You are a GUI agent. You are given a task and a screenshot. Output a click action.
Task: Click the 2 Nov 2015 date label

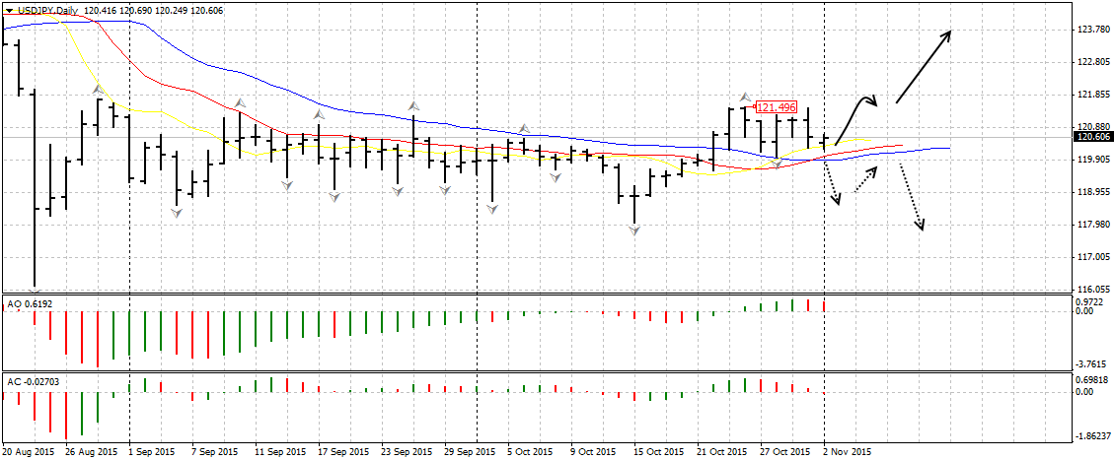847,452
